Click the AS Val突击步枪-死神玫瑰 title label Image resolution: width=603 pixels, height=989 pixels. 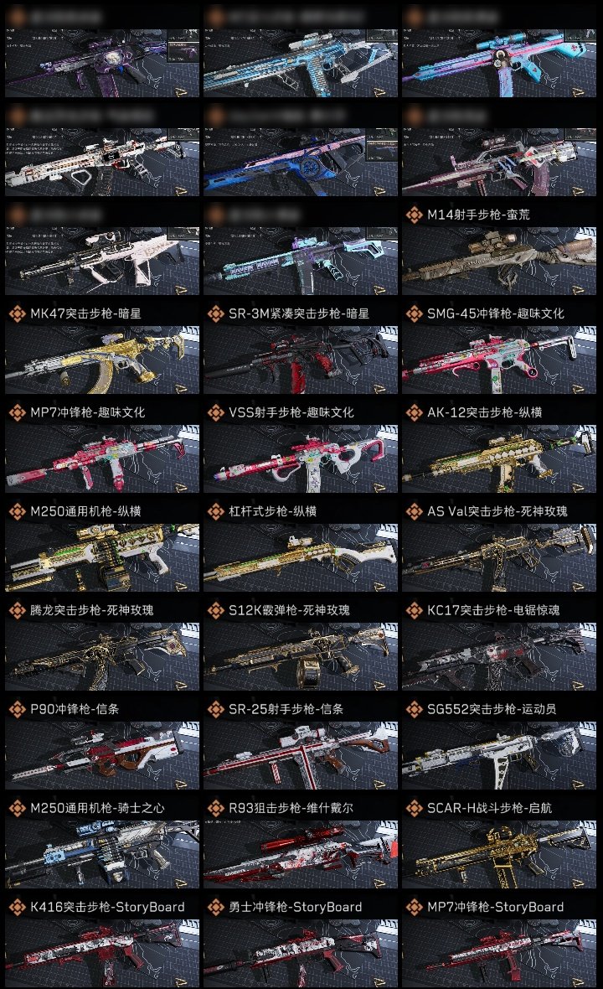pos(497,511)
